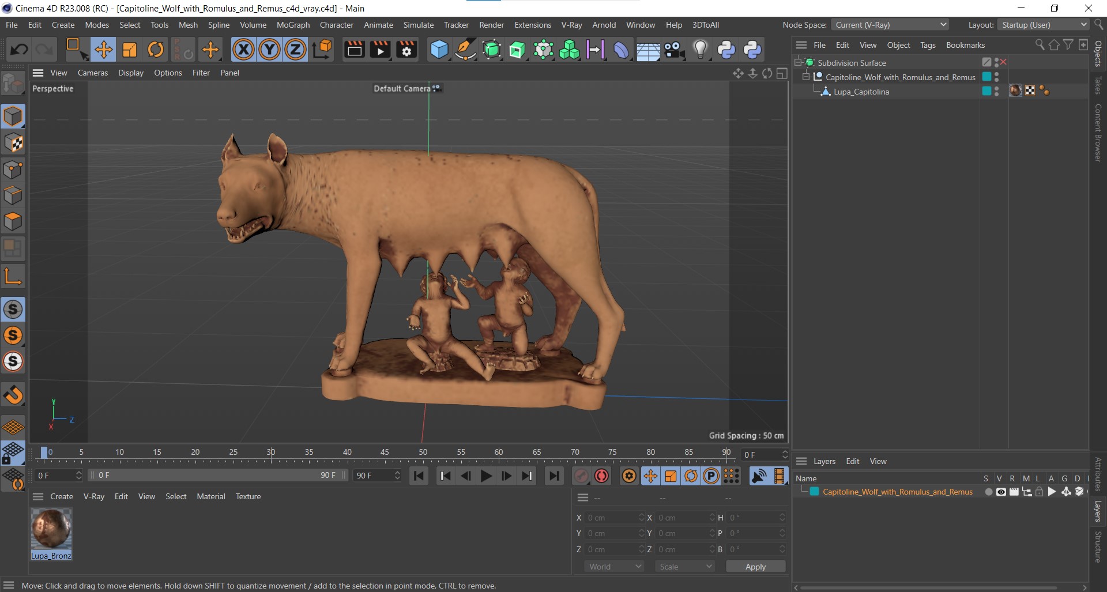The image size is (1107, 592).
Task: Open the Scale mode dropdown
Action: (x=685, y=567)
